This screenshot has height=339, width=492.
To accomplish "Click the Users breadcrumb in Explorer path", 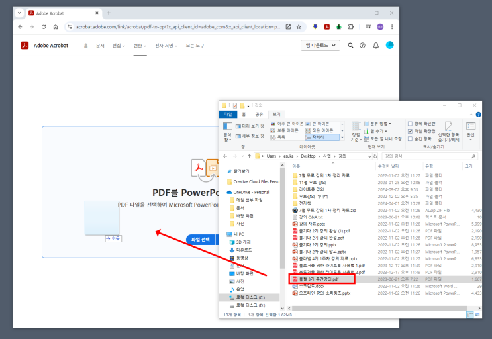I will click(x=271, y=156).
